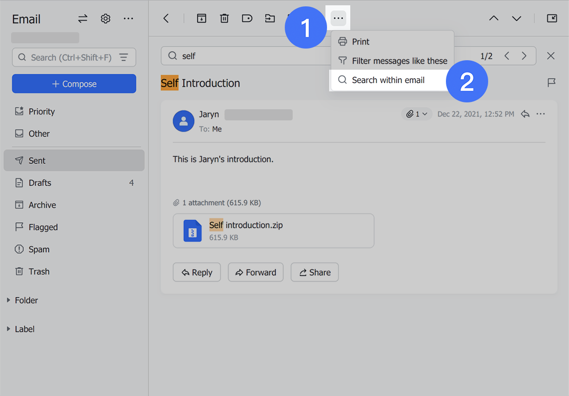Apply a label with the tag icon

pos(247,18)
